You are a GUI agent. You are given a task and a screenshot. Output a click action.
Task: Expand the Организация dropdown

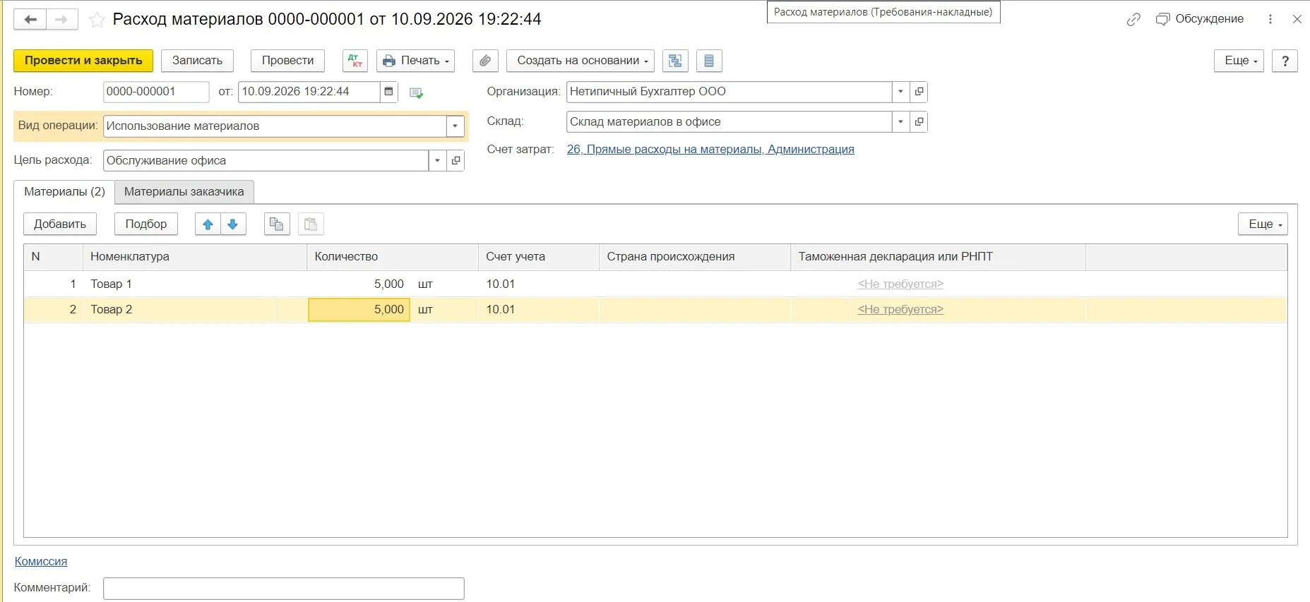(x=900, y=92)
